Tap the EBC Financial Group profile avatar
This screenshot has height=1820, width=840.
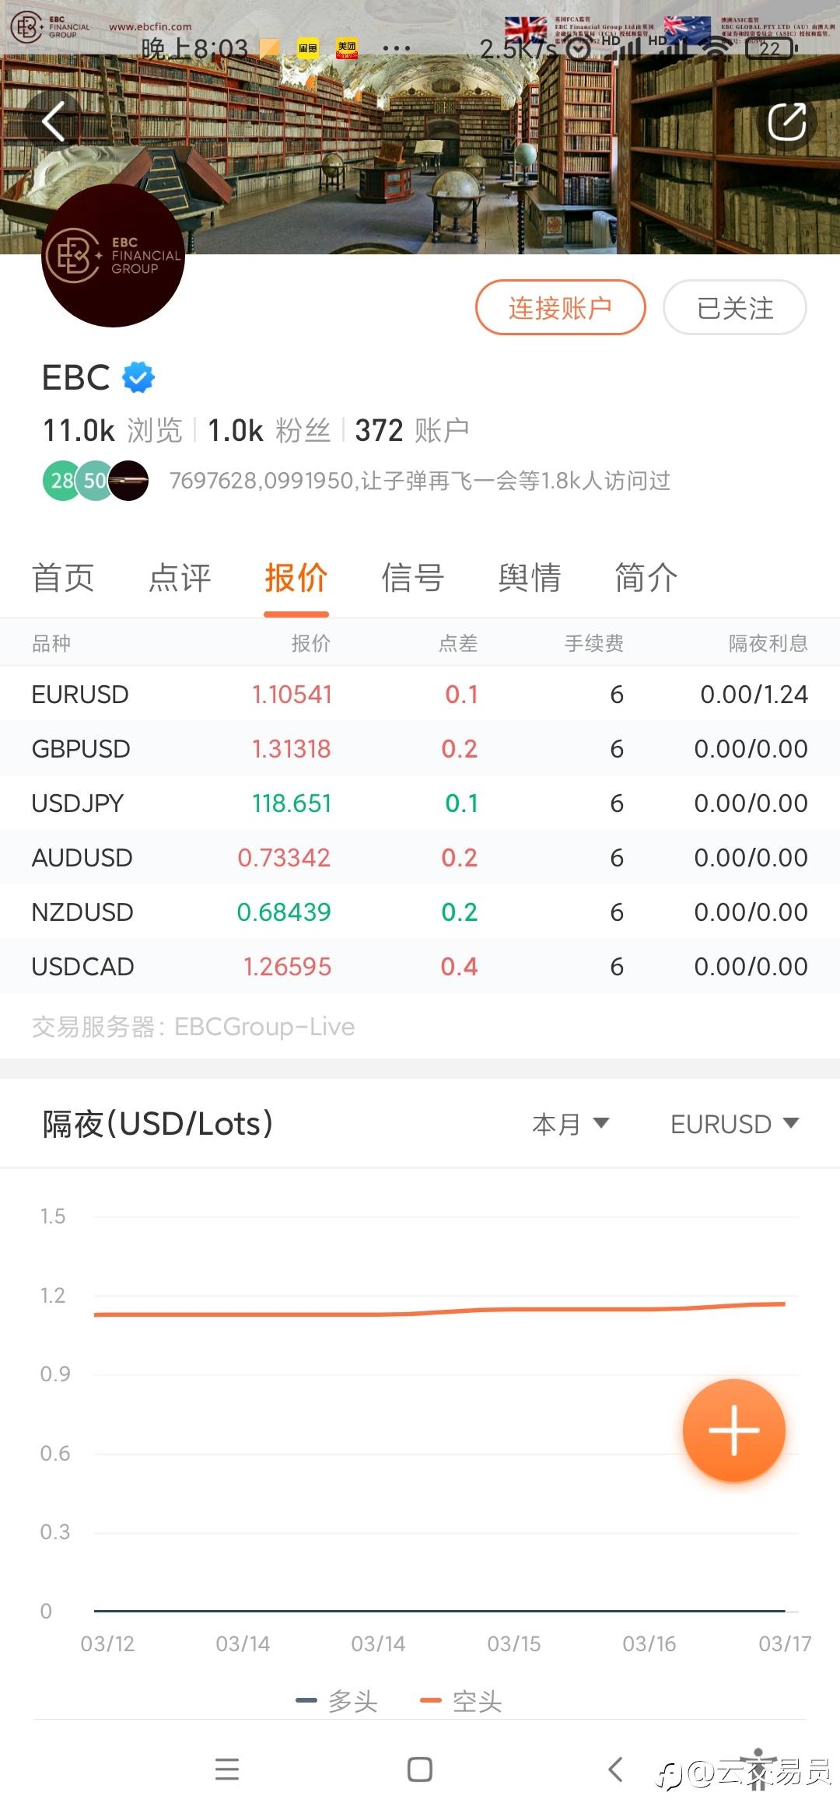(x=113, y=256)
